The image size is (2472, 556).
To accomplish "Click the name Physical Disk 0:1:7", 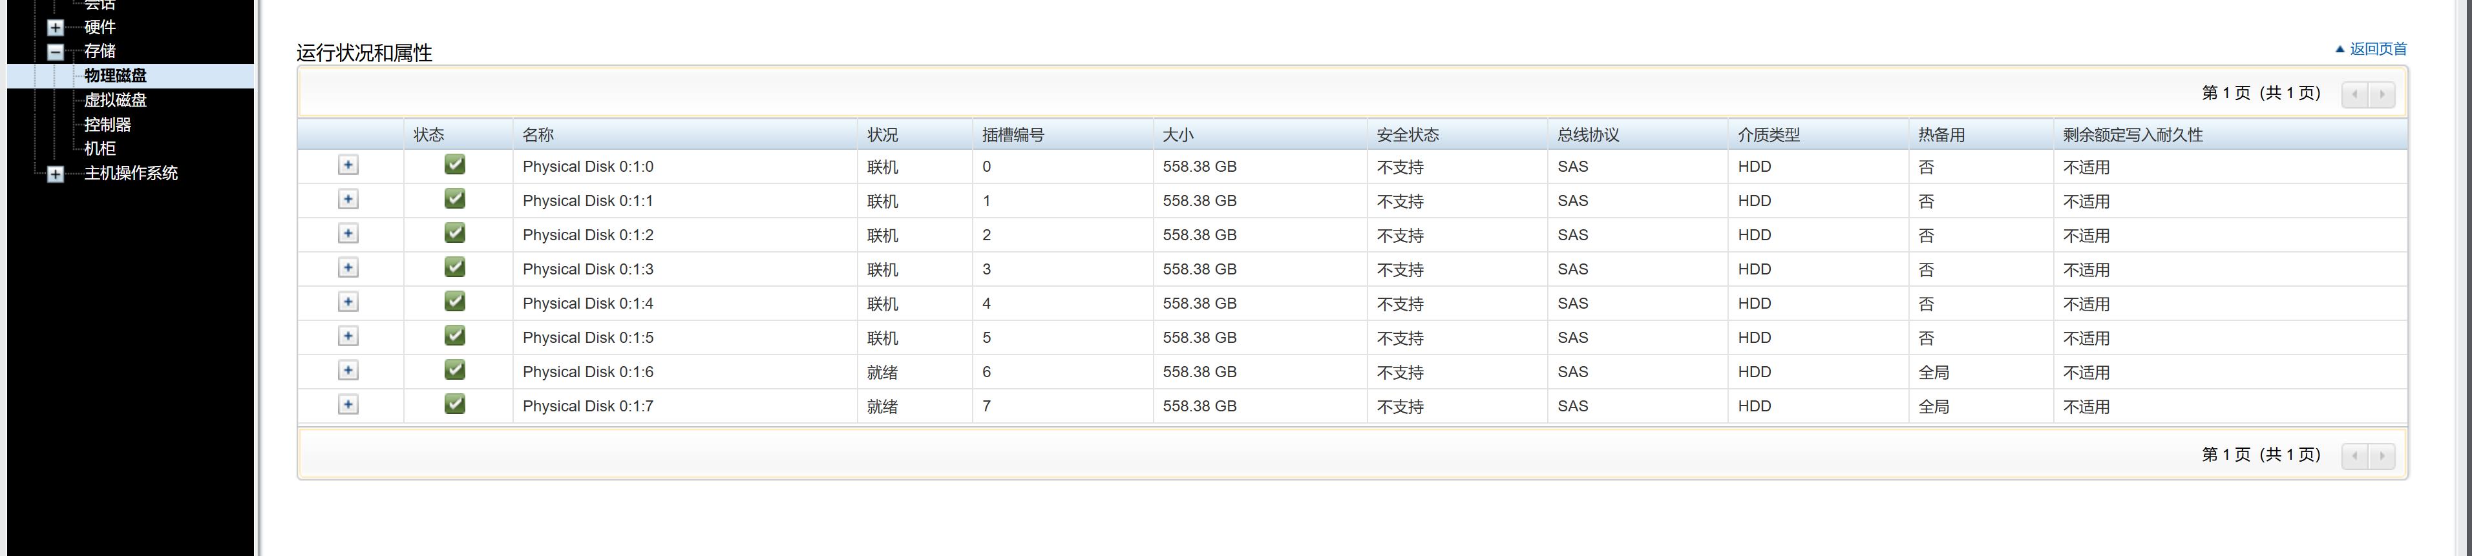I will (588, 406).
